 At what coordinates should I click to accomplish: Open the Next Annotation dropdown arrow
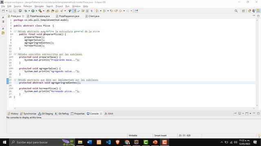pyautogui.click(x=101, y=11)
